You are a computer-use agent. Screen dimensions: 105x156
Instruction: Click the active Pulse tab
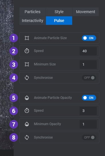pyautogui.click(x=59, y=21)
